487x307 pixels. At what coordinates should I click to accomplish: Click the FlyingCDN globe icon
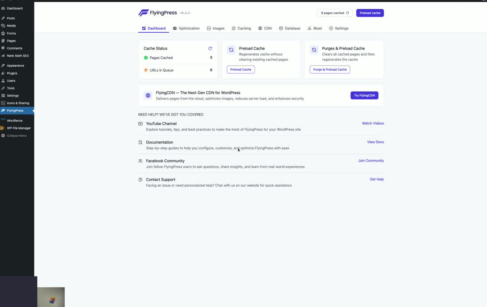point(148,96)
